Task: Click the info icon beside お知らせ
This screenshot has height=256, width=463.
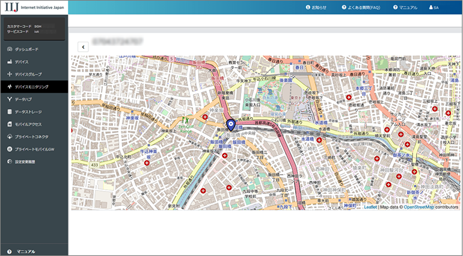Action: [x=308, y=7]
